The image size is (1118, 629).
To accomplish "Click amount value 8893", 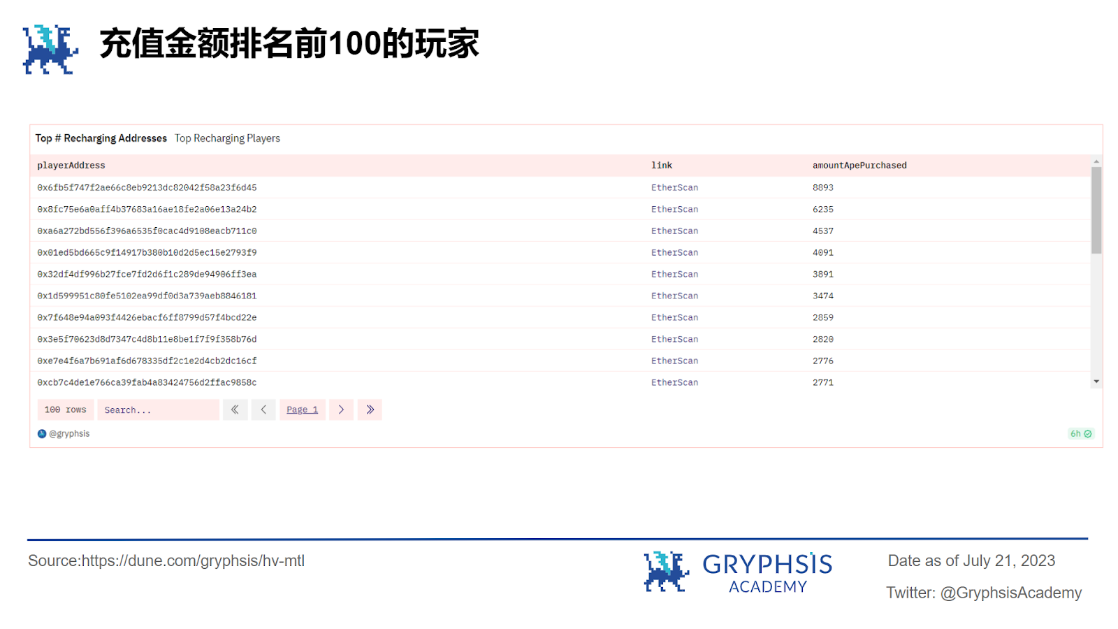I will (823, 187).
